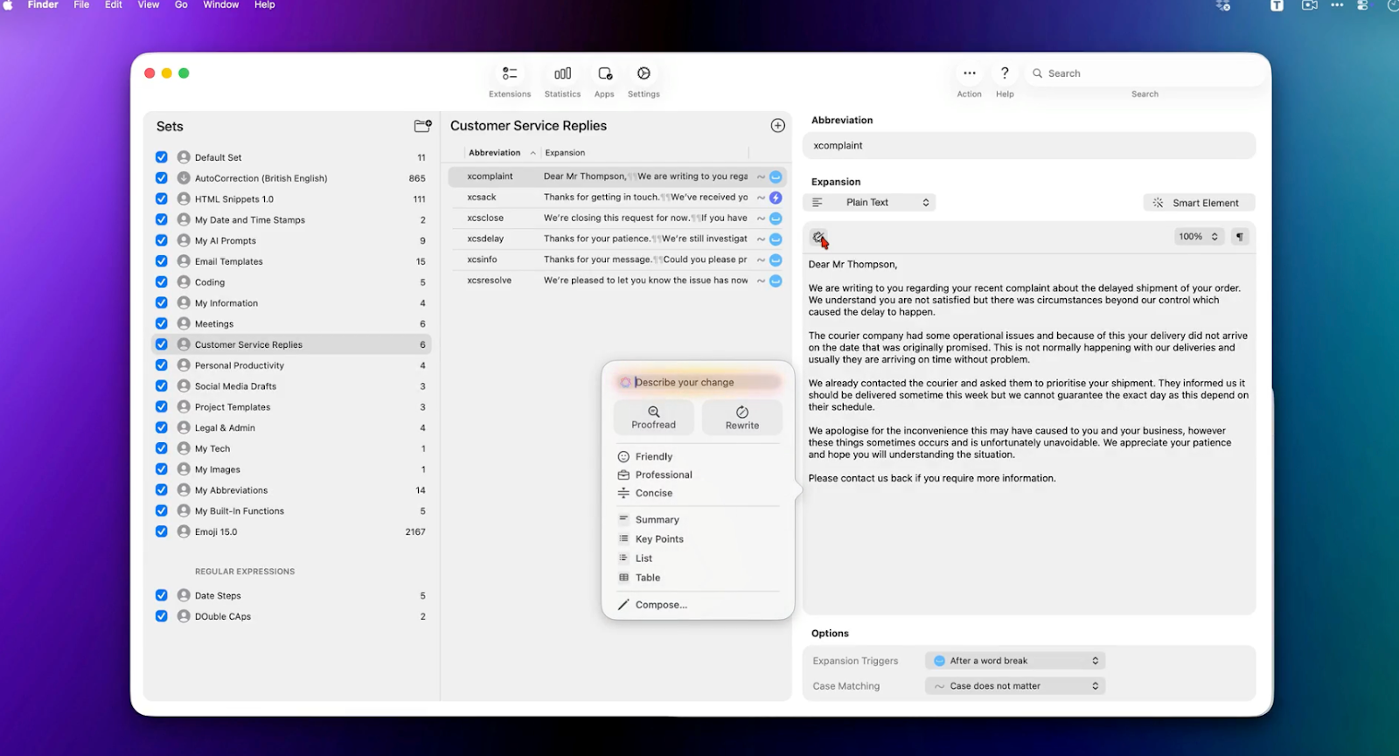The image size is (1399, 756).
Task: Add a new snippet with plus icon
Action: tap(777, 126)
